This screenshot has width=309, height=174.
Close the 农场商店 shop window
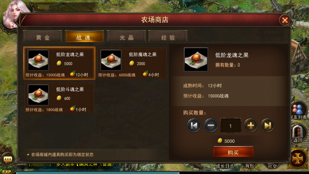click(x=285, y=20)
